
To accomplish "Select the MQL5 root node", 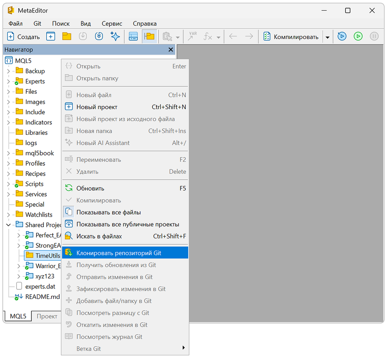I will pyautogui.click(x=18, y=60).
